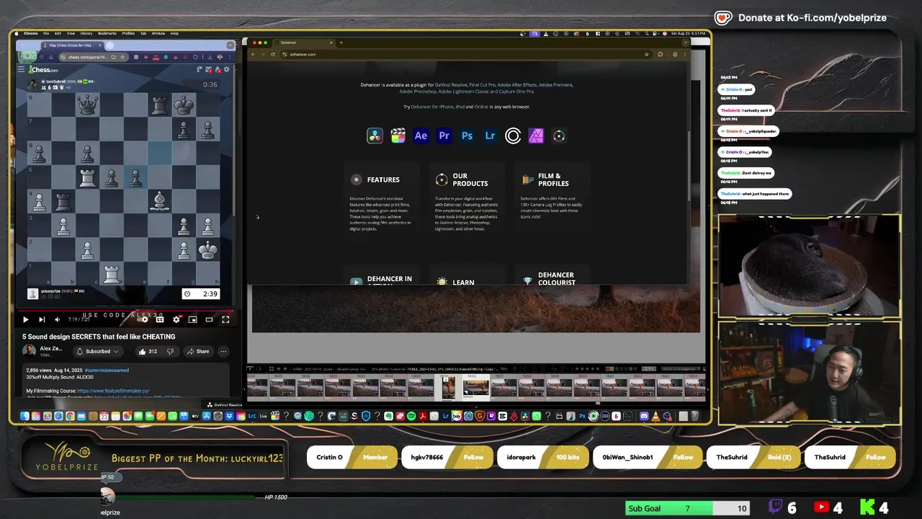Open chess.com messages envelope icon
Viewport: 922px width, 519px height.
pos(208,69)
